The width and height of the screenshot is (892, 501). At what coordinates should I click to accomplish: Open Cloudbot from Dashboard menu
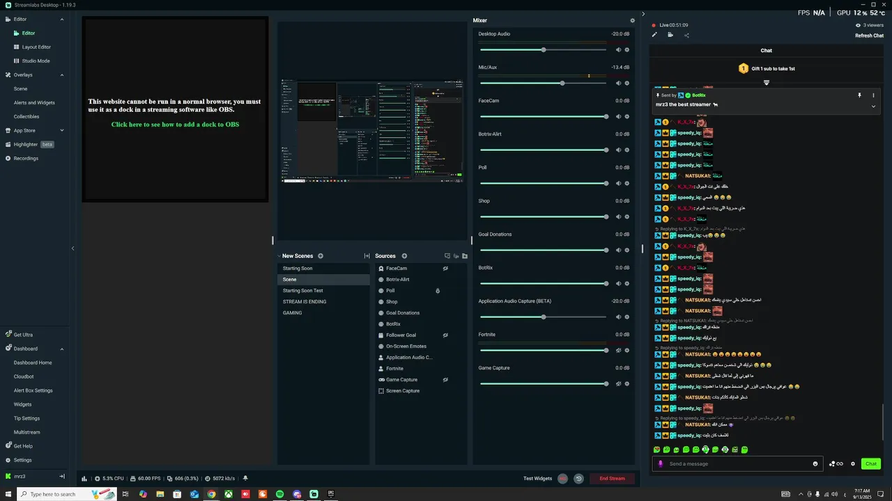point(24,376)
